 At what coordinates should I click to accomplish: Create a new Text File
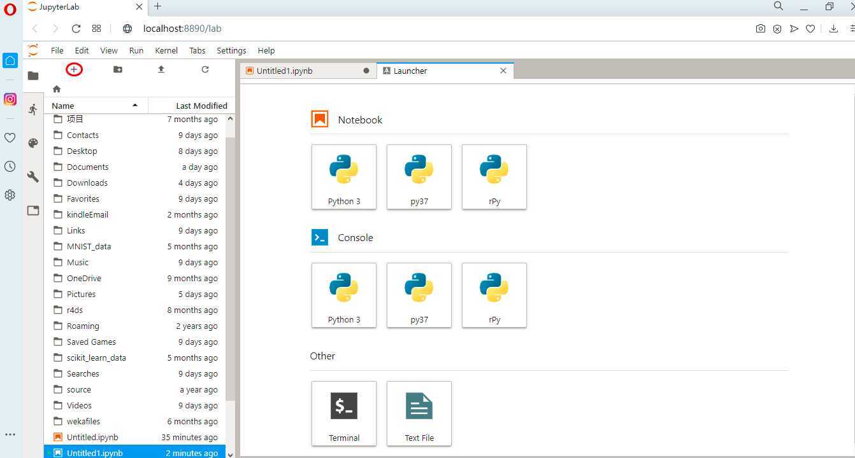(x=419, y=413)
